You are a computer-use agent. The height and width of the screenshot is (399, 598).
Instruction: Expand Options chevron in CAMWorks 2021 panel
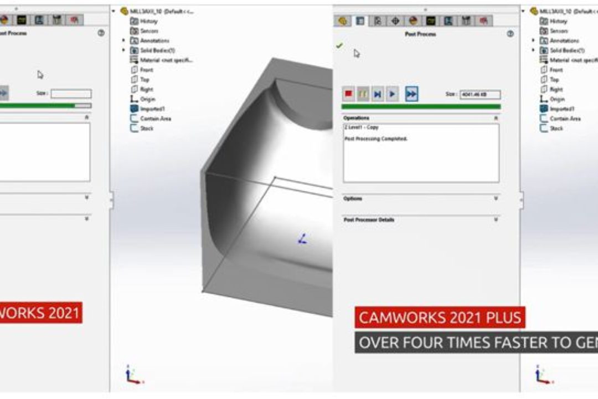tap(86, 198)
